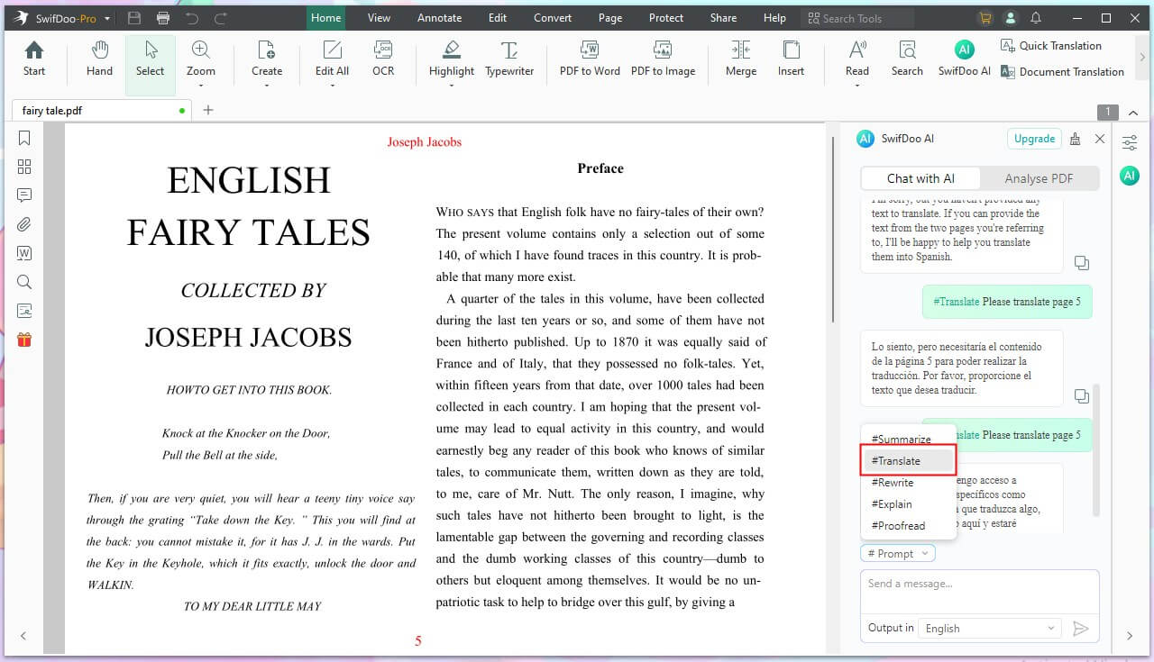Click the green AI icon on right sidebar
Image resolution: width=1154 pixels, height=662 pixels.
(1130, 176)
